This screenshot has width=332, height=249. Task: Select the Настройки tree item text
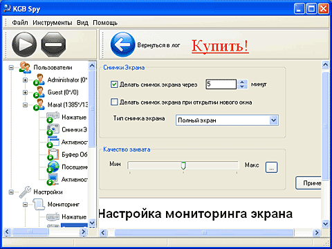click(x=48, y=192)
